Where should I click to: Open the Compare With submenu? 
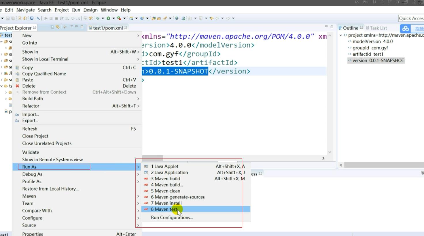tap(77, 211)
